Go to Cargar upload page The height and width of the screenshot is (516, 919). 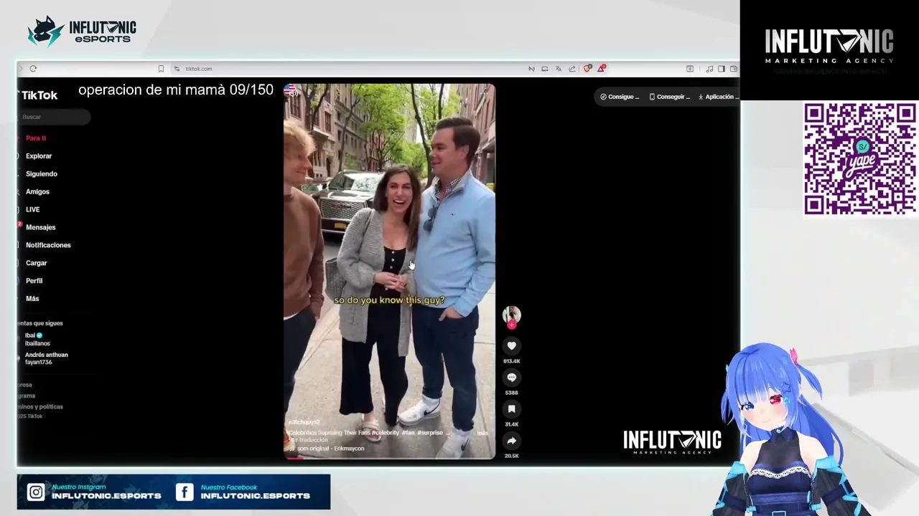(x=36, y=263)
